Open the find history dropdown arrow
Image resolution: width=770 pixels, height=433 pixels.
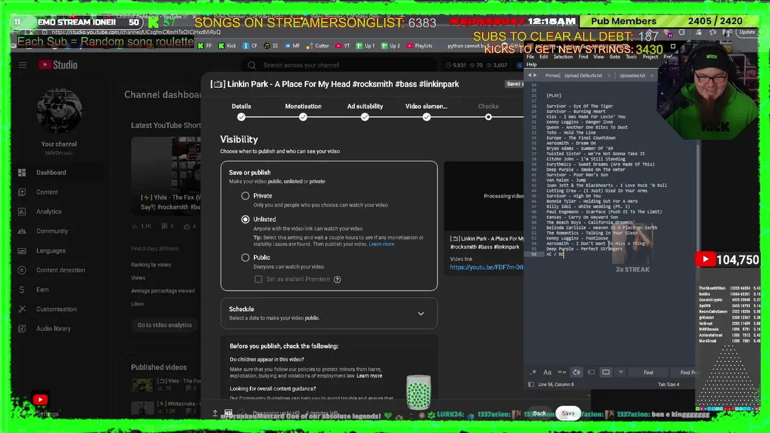[621, 372]
